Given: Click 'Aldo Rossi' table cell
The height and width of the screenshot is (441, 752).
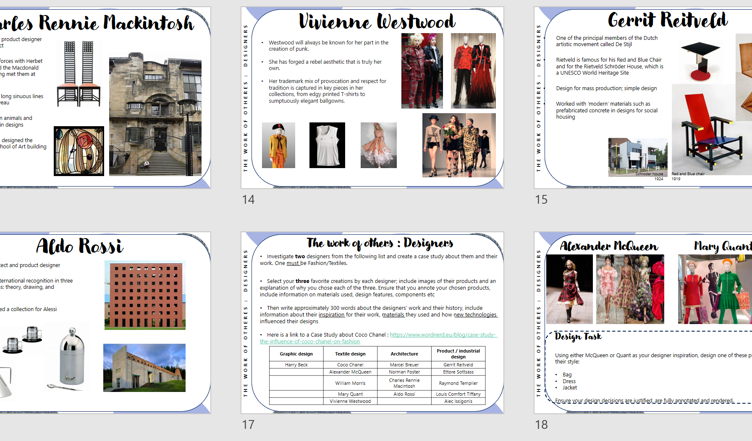Looking at the screenshot, I should pos(404,394).
